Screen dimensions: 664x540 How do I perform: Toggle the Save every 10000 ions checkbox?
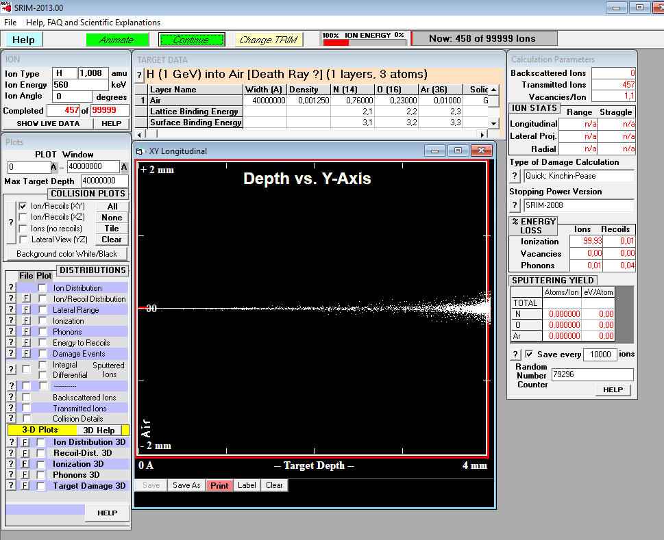point(529,354)
